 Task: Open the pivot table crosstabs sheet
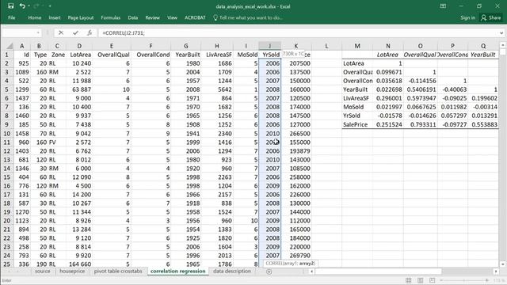click(x=118, y=272)
